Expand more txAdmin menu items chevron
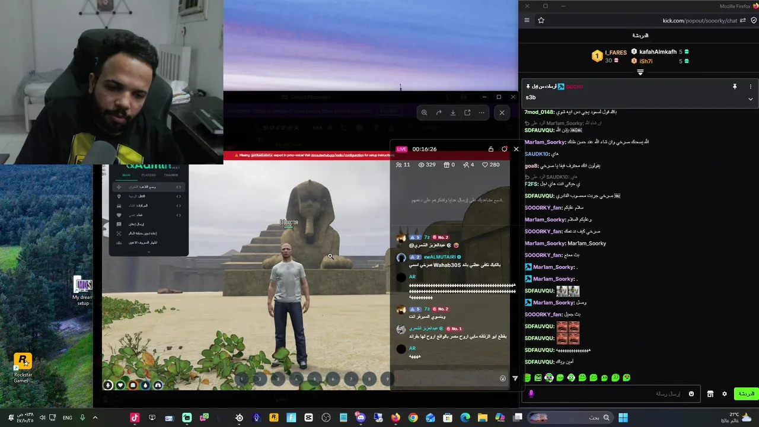759x427 pixels. (x=148, y=251)
